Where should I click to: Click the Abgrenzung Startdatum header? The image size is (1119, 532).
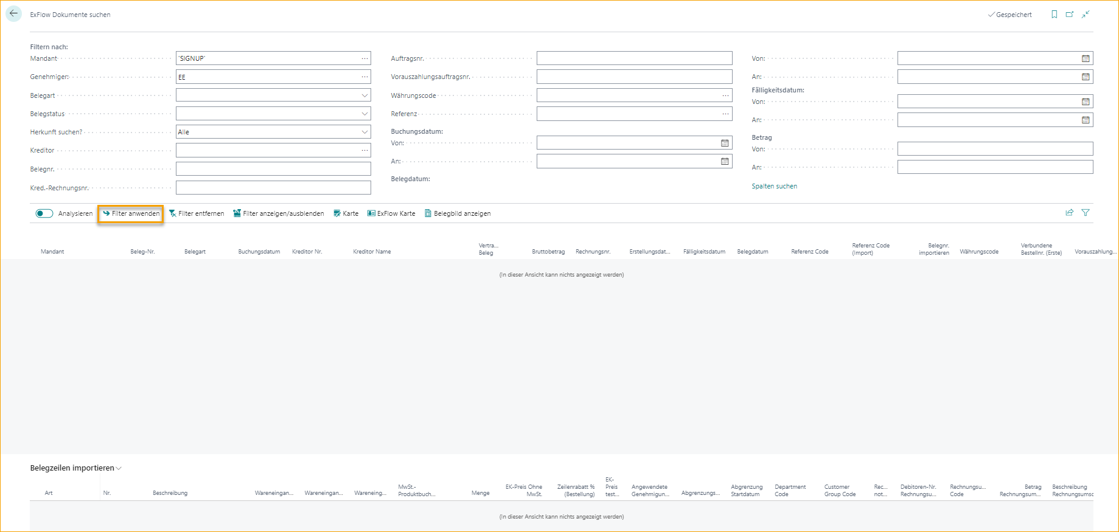click(746, 491)
